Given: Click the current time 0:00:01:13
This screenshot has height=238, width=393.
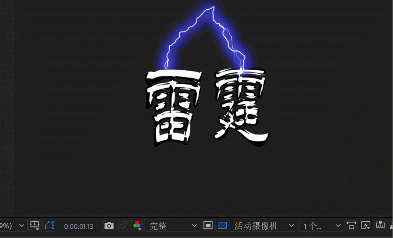Looking at the screenshot, I should [x=78, y=226].
